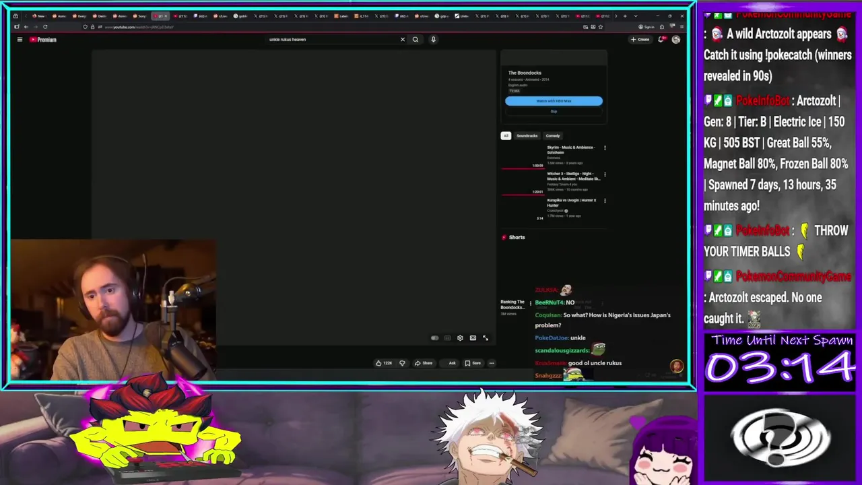
Task: Open 'Ranking The Boondocks' short title
Action: coord(512,304)
